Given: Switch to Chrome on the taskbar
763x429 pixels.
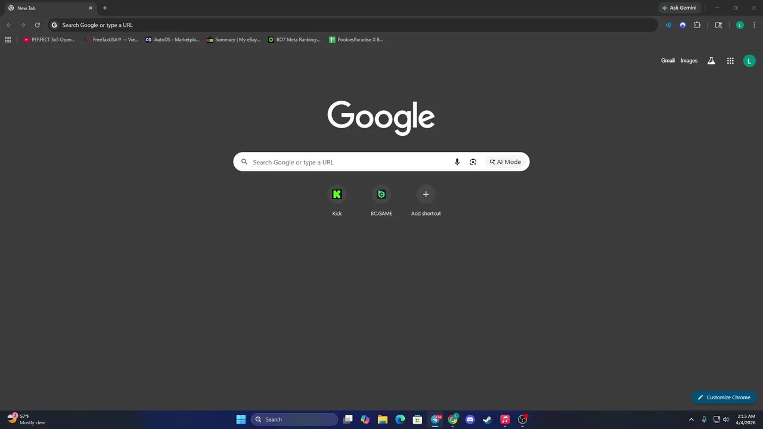Looking at the screenshot, I should pyautogui.click(x=452, y=419).
